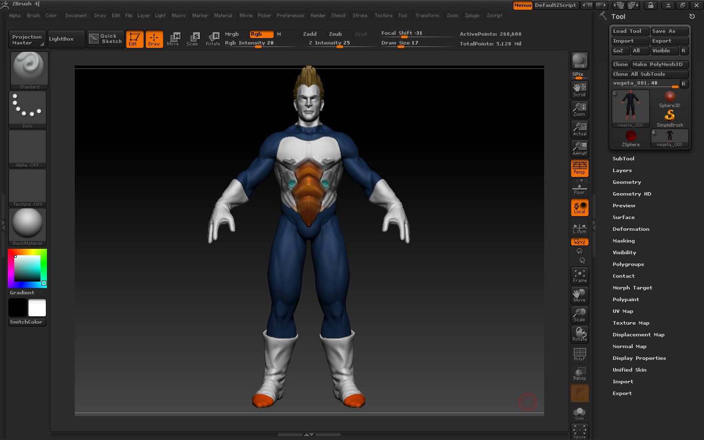Activate Scale mode with the S icon

[x=193, y=39]
